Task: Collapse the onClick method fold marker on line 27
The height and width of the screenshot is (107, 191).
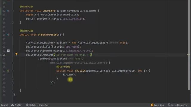Action: pyautogui.click(x=13, y=71)
